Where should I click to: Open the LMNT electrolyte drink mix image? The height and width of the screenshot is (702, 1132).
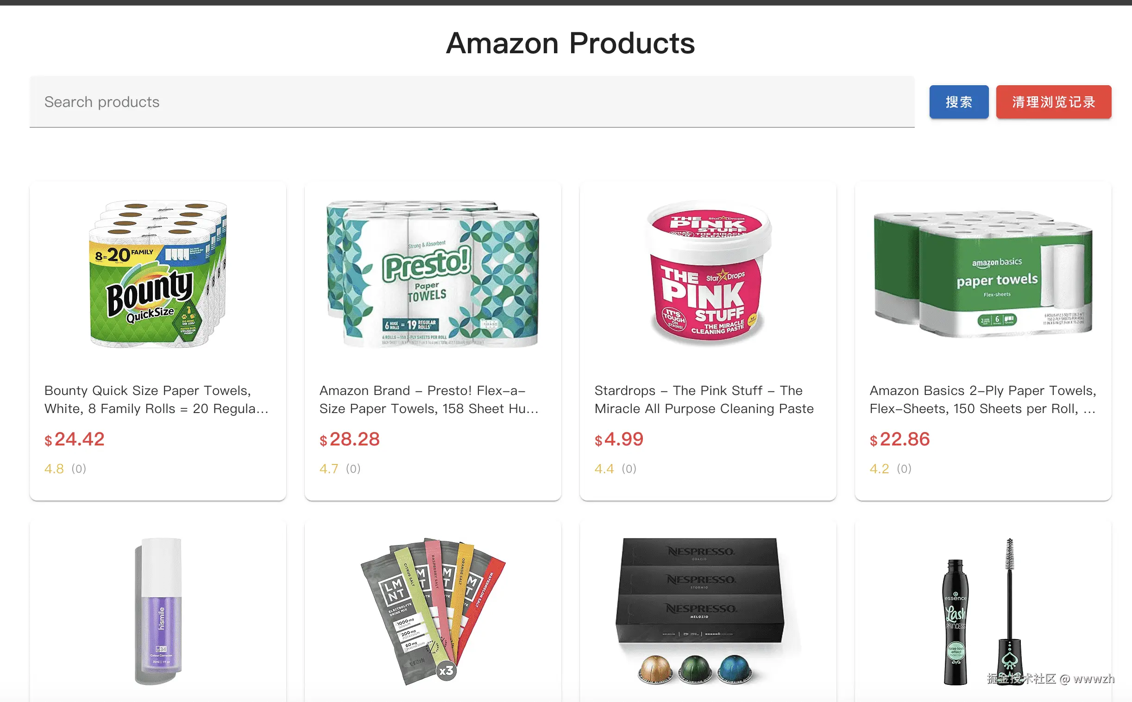[433, 611]
